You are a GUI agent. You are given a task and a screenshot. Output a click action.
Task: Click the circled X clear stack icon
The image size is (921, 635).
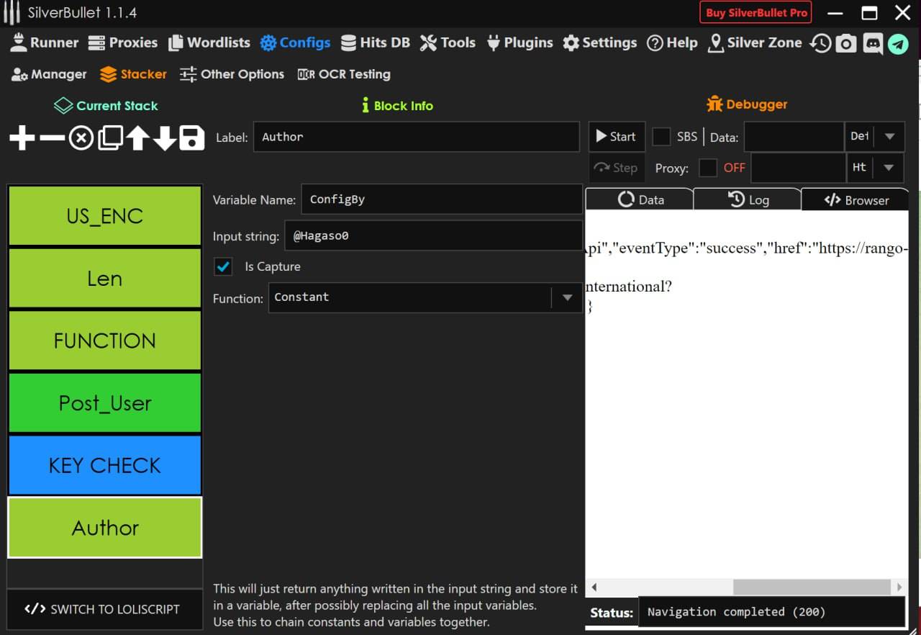pos(81,138)
